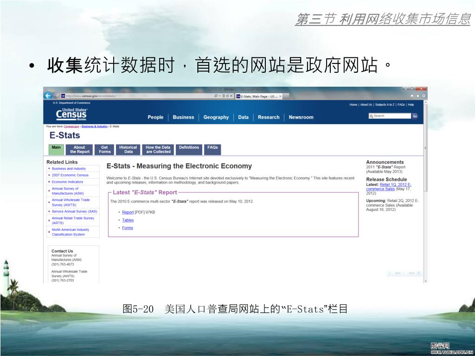Open Subjects A to Z link
475x356 pixels.
coord(385,105)
